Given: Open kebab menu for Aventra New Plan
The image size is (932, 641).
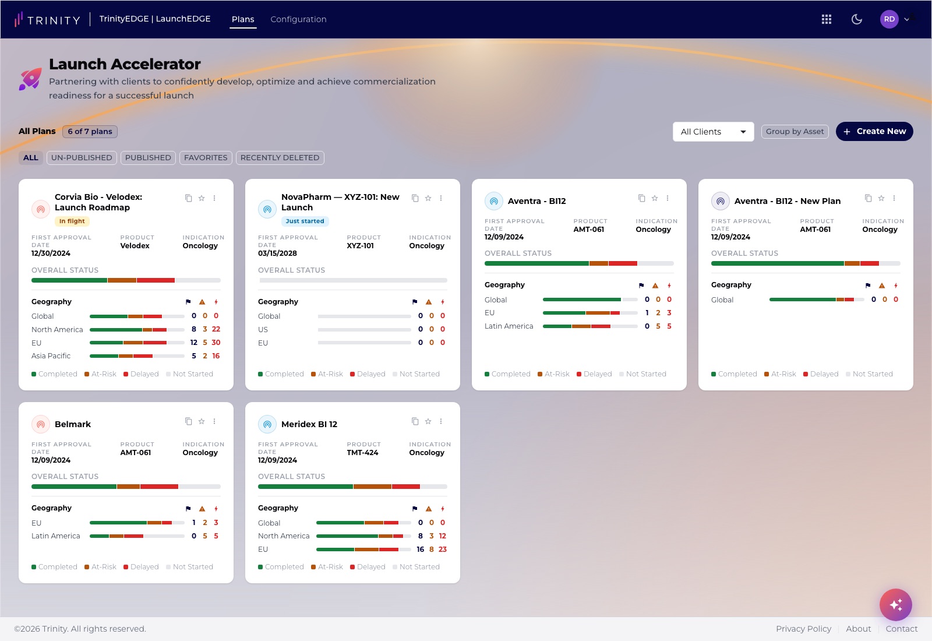Looking at the screenshot, I should click(x=894, y=198).
